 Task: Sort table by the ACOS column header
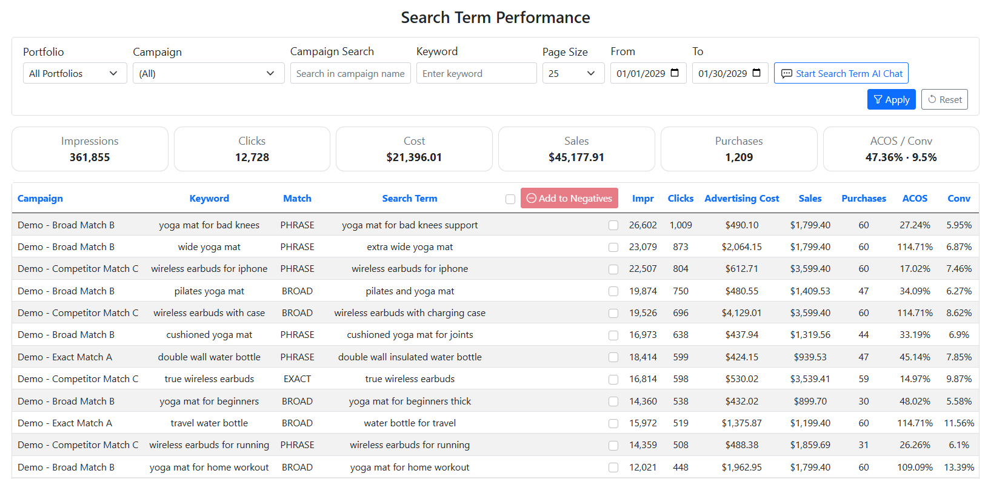(914, 199)
